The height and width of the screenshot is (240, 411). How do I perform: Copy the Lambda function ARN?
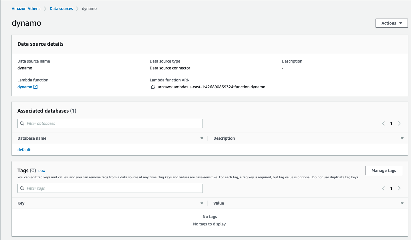pyautogui.click(x=153, y=87)
